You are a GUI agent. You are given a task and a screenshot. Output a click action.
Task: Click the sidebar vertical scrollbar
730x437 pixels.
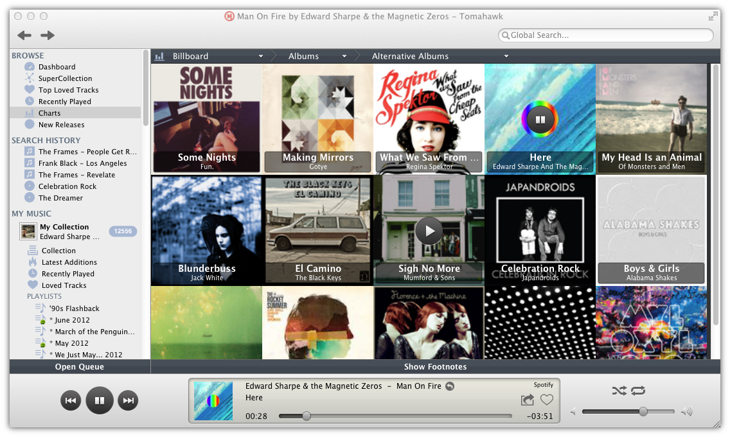point(146,87)
